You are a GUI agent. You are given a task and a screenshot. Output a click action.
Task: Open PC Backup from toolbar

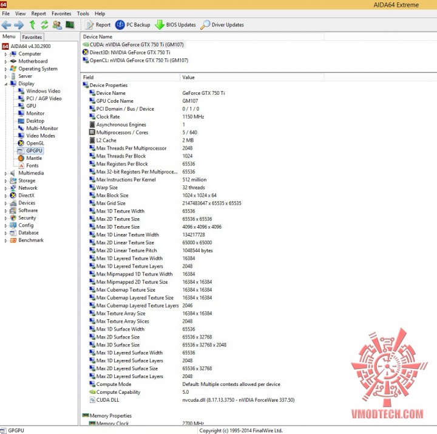(x=133, y=25)
